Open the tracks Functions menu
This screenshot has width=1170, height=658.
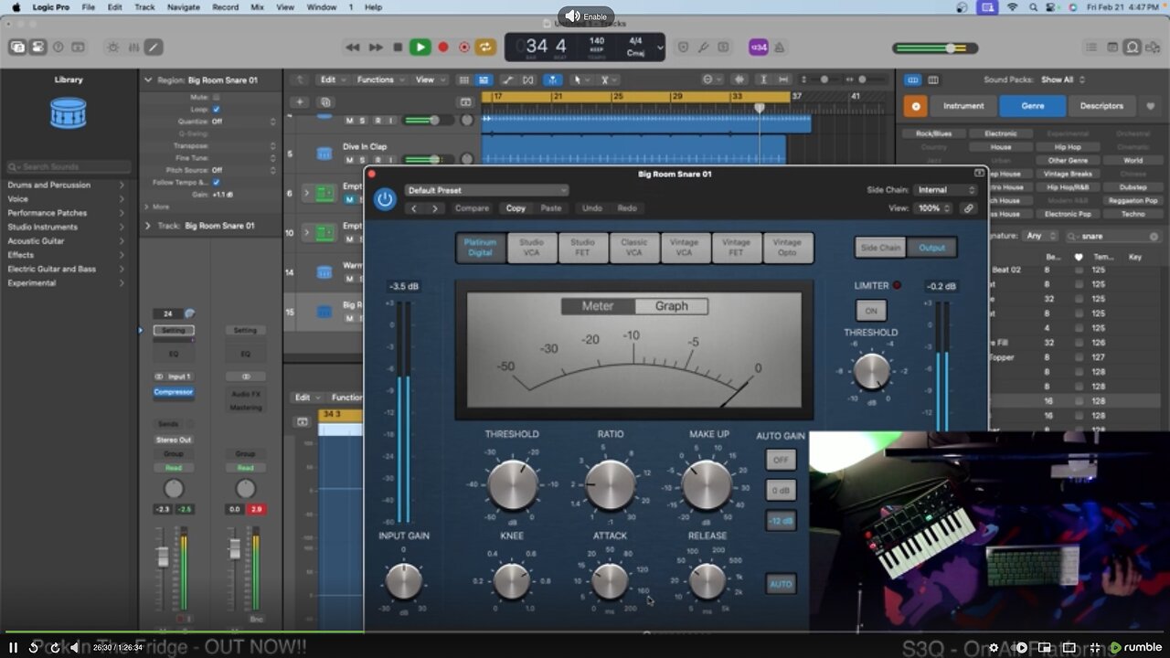coord(379,80)
